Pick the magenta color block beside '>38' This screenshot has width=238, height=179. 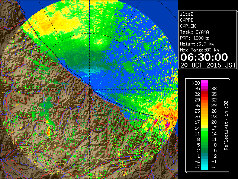205,83
